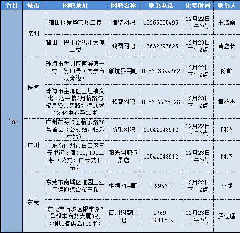Select the 猎鲨网吧 name cell

[123, 23]
